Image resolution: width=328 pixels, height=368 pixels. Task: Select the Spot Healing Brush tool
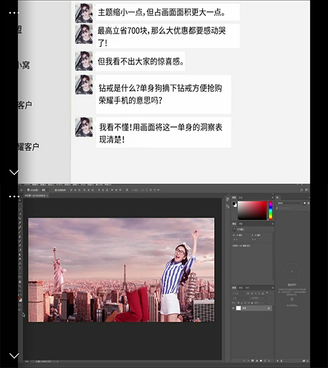20,227
